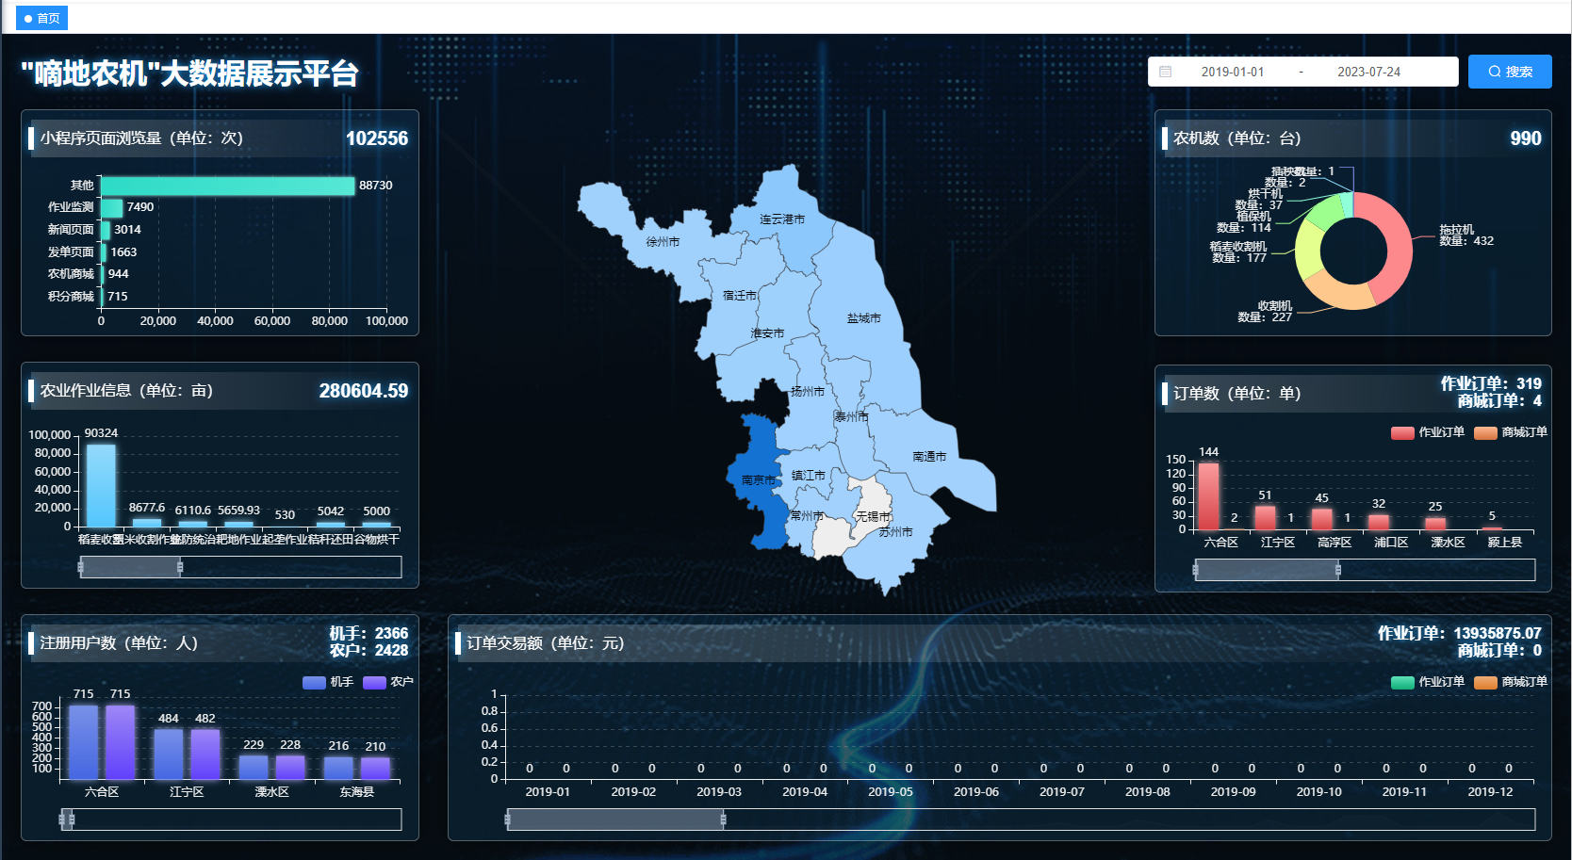Screen dimensions: 1572x860
Task: Click the 六合区 bar labeled 144
Action: [1208, 495]
